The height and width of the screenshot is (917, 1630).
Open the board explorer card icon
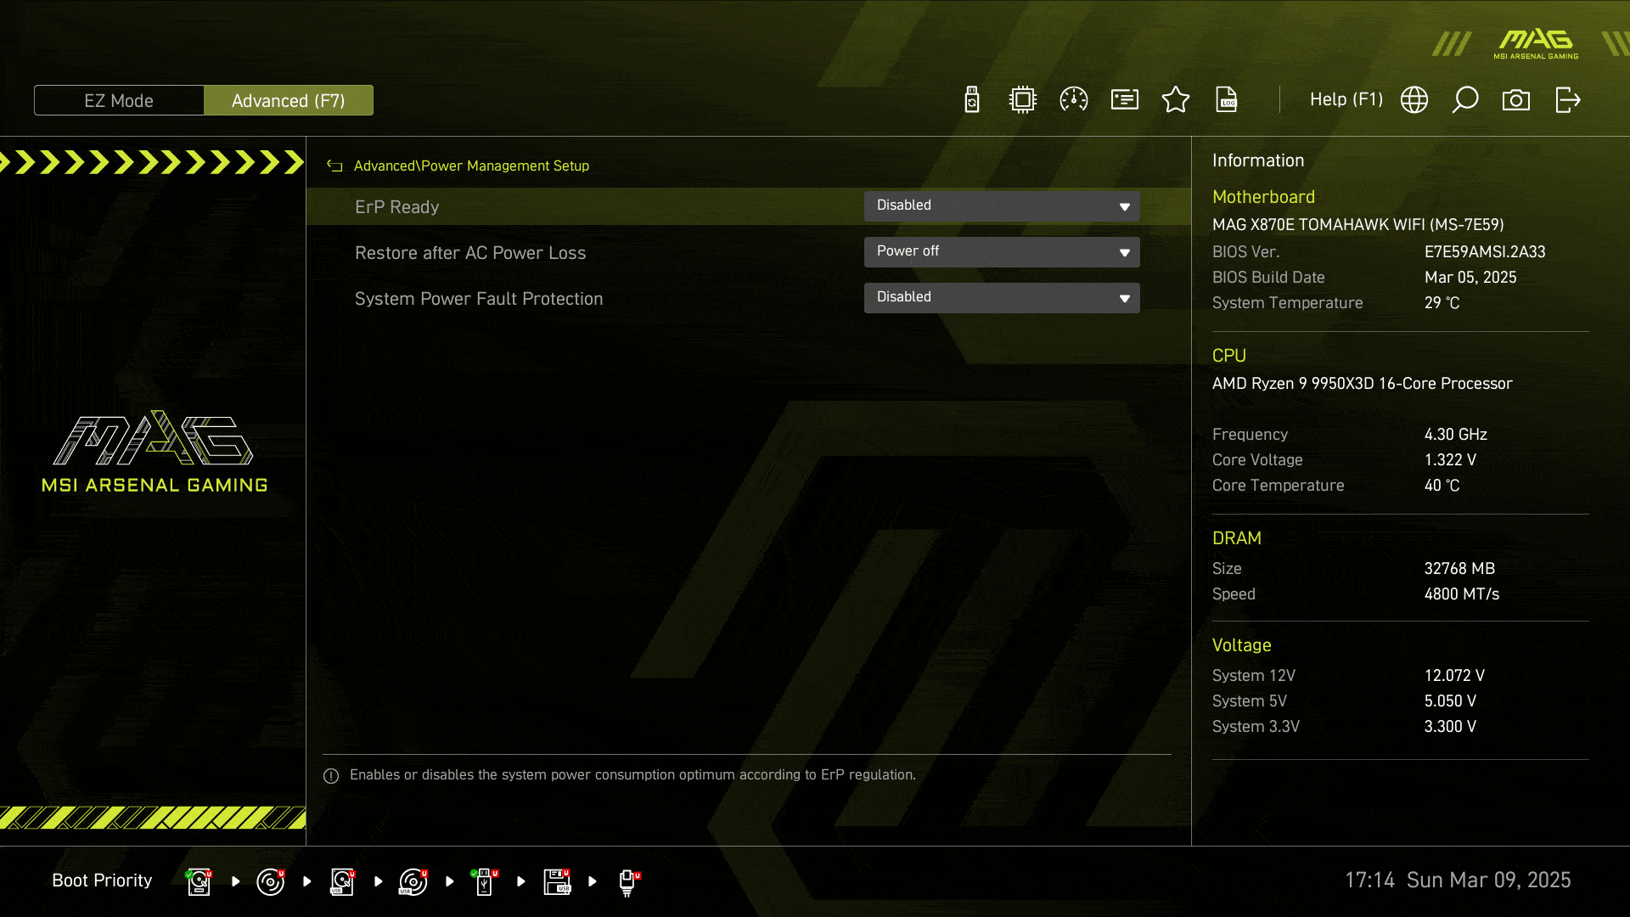(x=1125, y=100)
